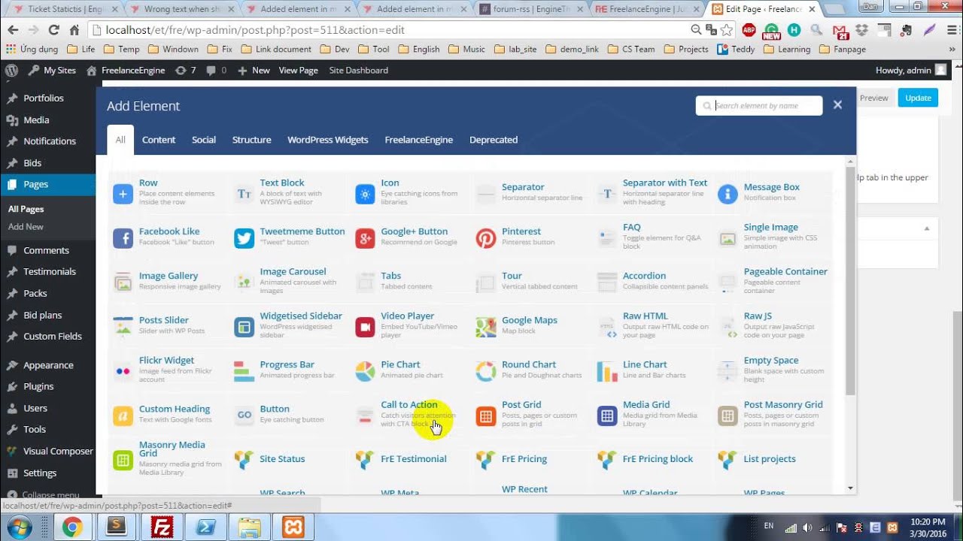Open Site Dashboard in admin bar
Viewport: 963px width, 541px height.
point(359,70)
